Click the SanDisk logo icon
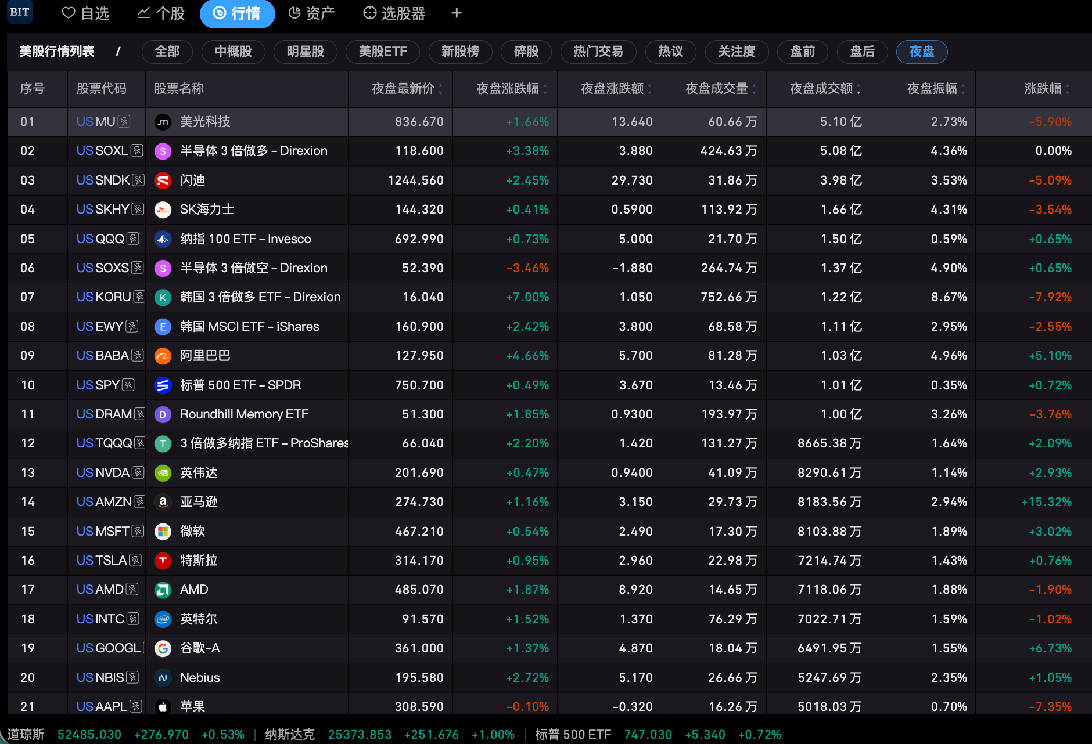Screen dimensions: 1092x744 click(163, 180)
